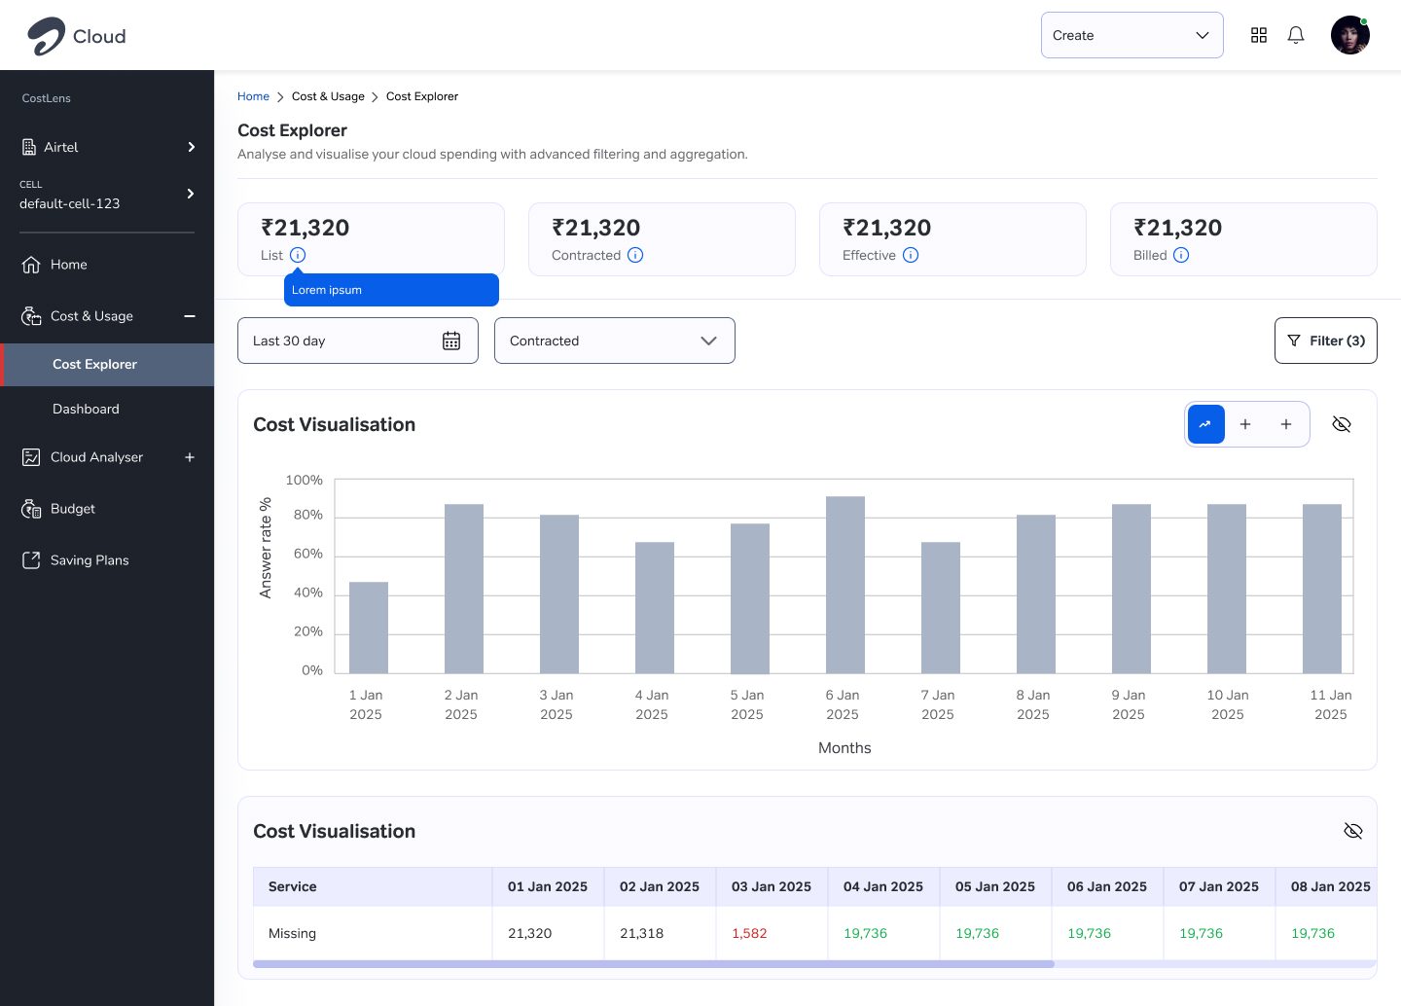Click the Airtel building icon
This screenshot has width=1401, height=1006.
(29, 147)
